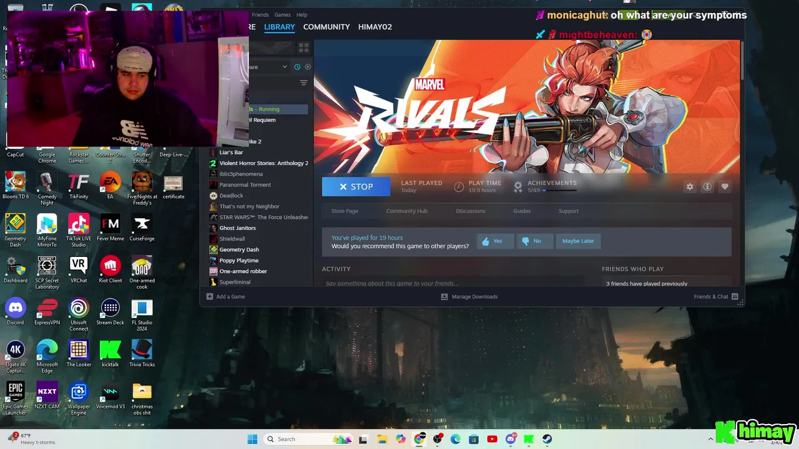Stop the running Marvel Rivals game
Viewport: 799px width, 449px height.
tap(356, 186)
